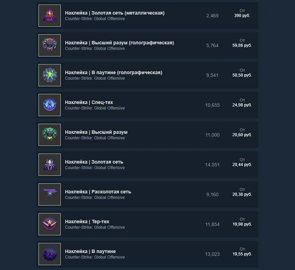Screen dimensions: 295x270
Task: Open the dark В паутине sticker thumbnail
Action: 50,254
